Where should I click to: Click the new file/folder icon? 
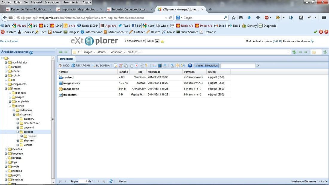point(115,66)
